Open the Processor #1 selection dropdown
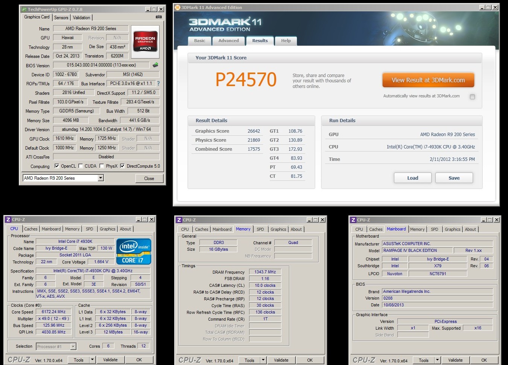Viewport: 508px width, 365px height. pos(73,347)
